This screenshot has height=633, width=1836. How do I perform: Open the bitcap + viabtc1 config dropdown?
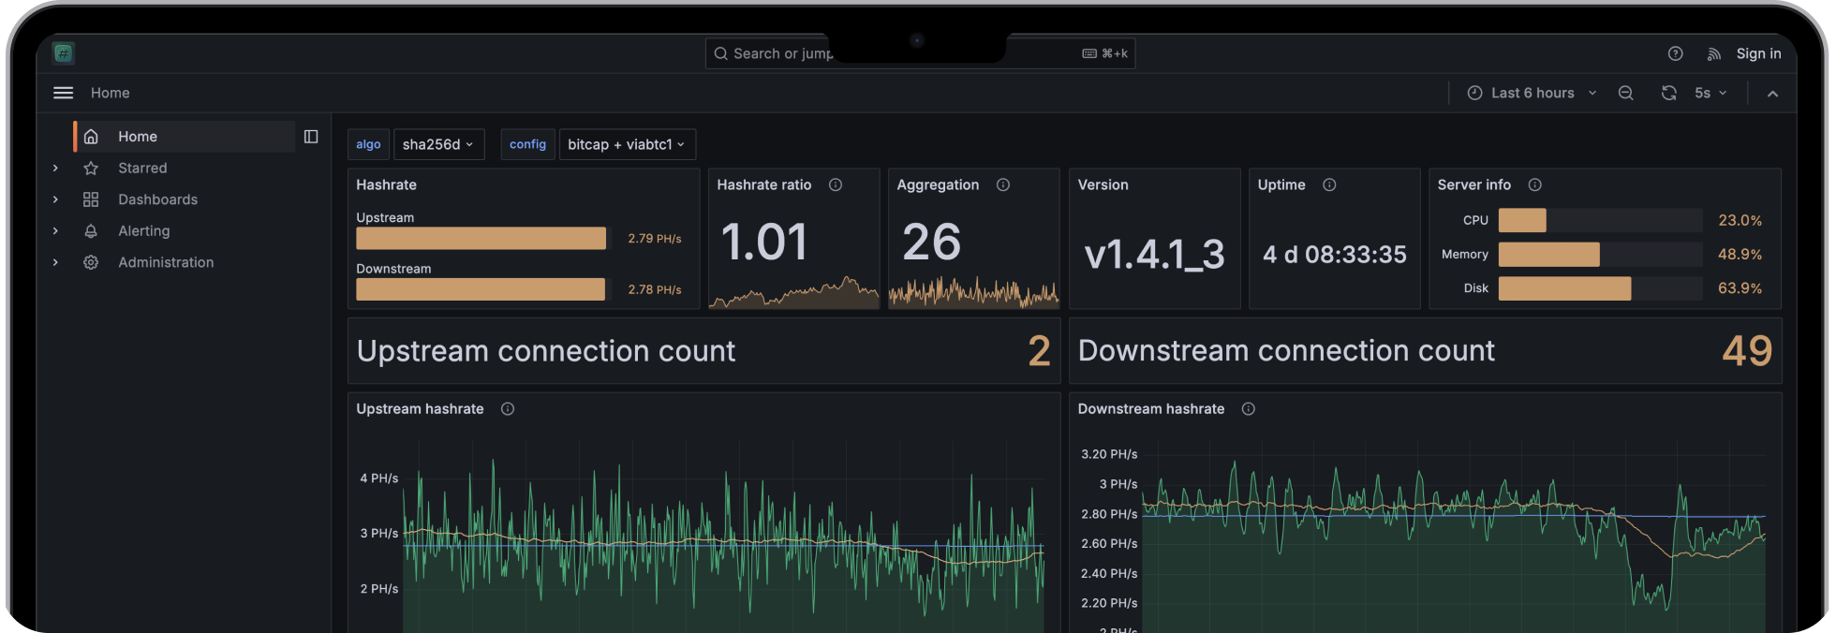coord(626,144)
